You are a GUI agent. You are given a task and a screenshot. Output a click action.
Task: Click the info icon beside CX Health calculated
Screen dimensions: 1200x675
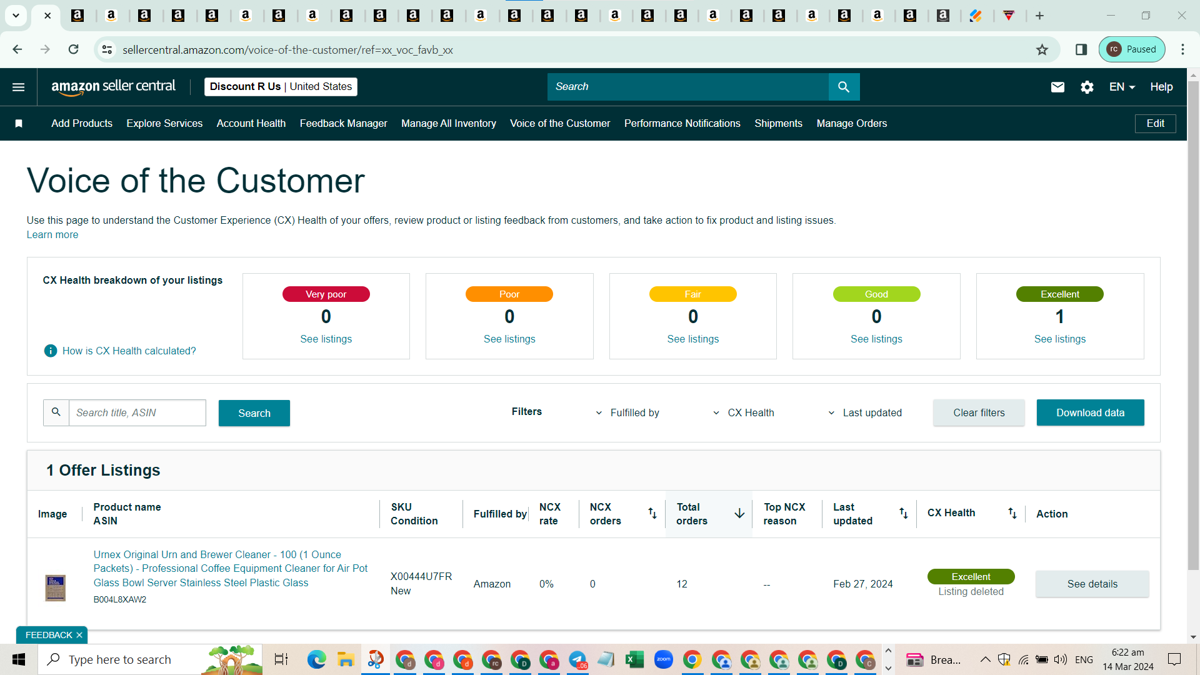point(51,351)
